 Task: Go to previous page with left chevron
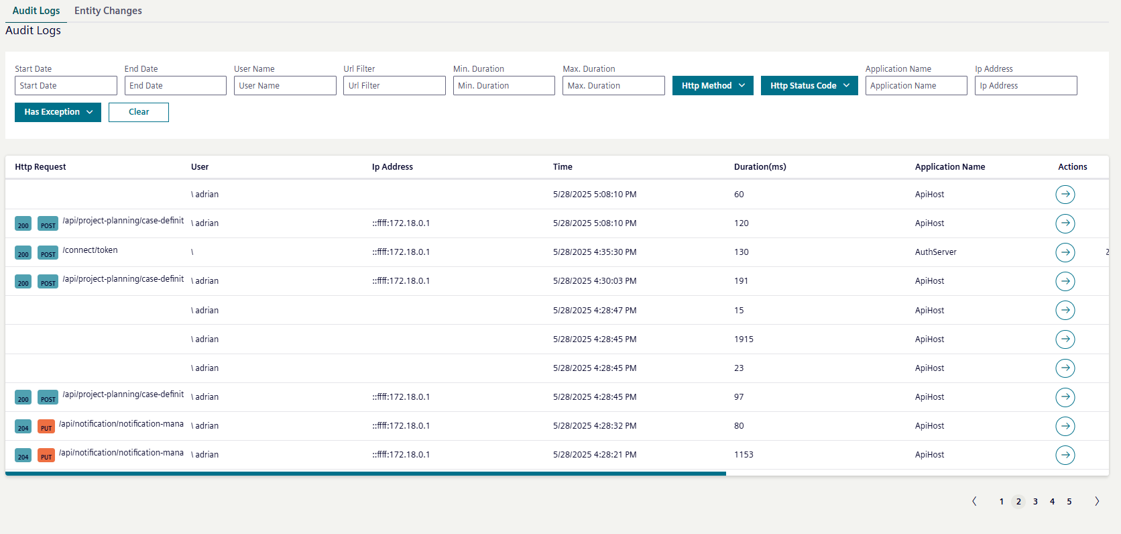(974, 501)
